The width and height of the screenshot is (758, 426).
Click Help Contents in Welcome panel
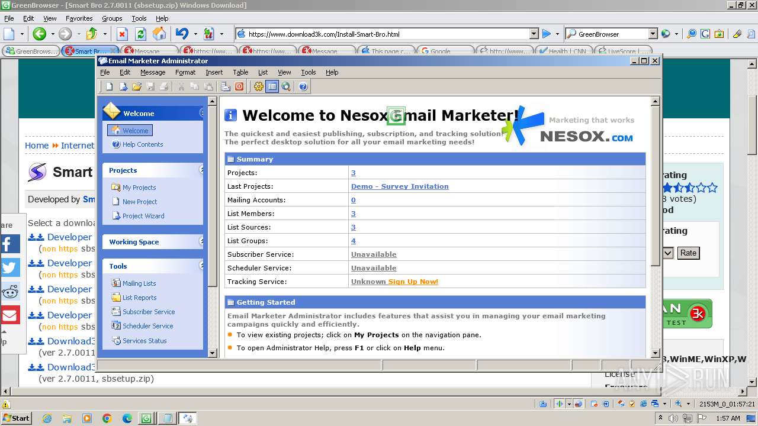(143, 144)
